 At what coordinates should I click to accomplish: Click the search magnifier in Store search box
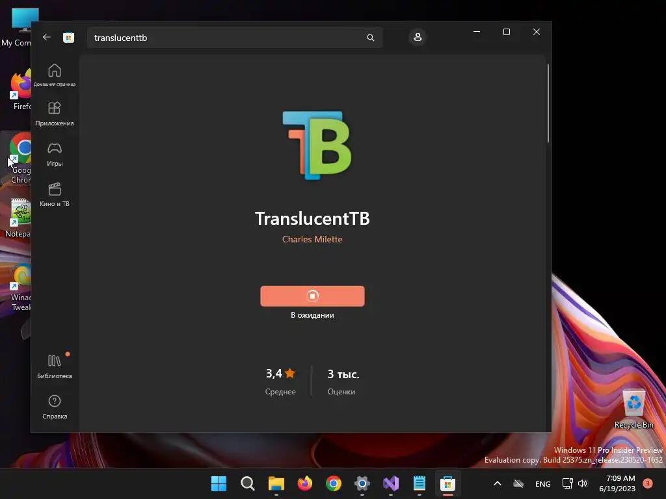click(x=370, y=38)
